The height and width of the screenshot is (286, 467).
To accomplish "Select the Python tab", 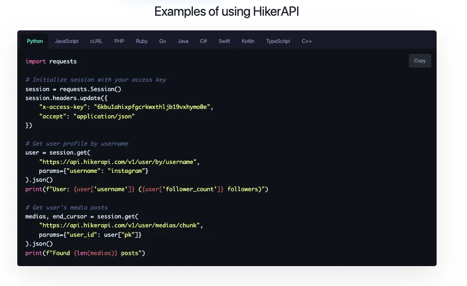I will [x=35, y=41].
